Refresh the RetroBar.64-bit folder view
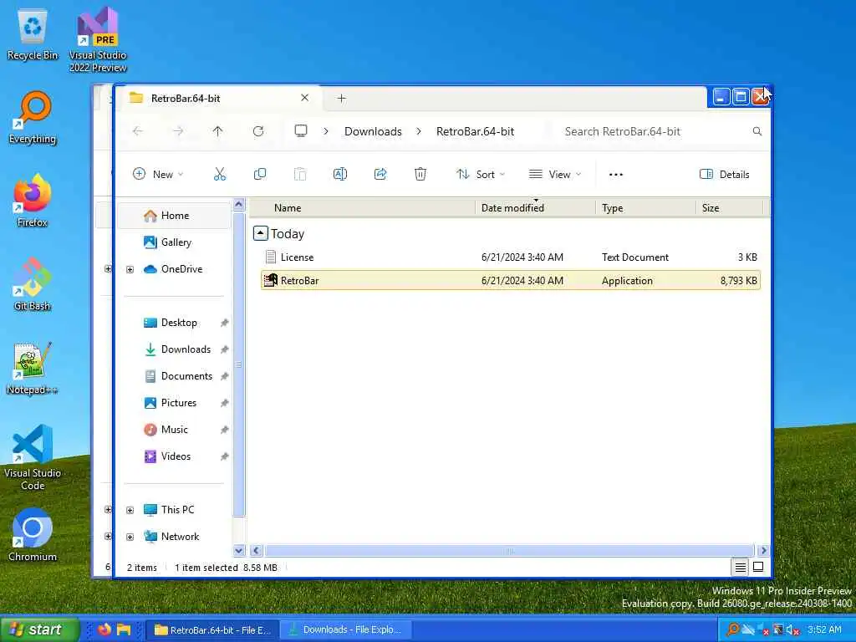This screenshot has width=856, height=642. coord(258,131)
